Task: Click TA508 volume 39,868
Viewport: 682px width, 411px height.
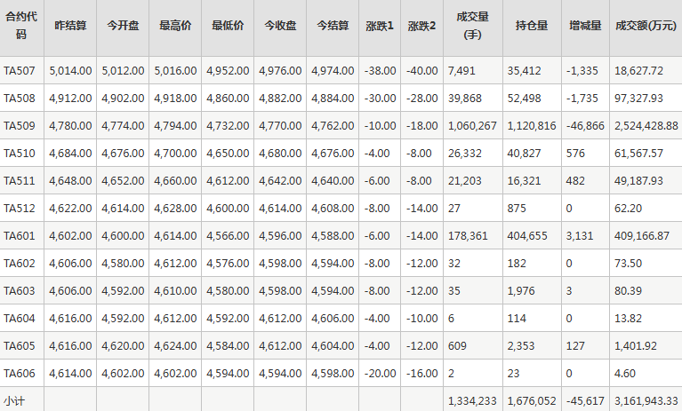Action: pos(465,98)
